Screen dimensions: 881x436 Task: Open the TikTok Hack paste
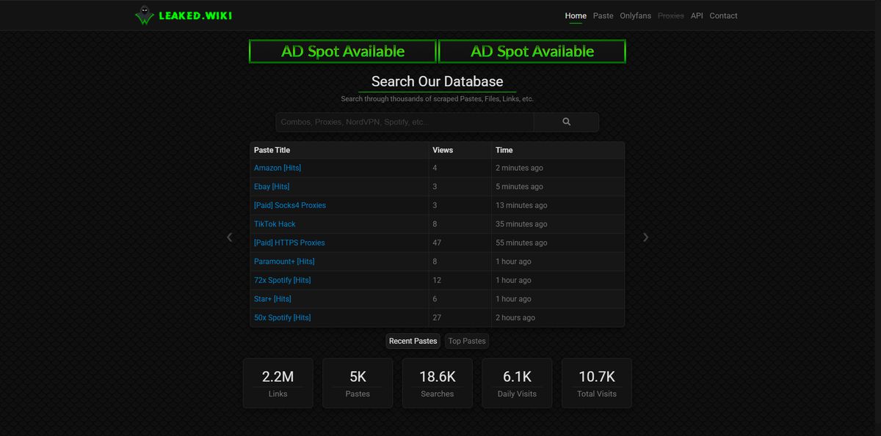(274, 223)
